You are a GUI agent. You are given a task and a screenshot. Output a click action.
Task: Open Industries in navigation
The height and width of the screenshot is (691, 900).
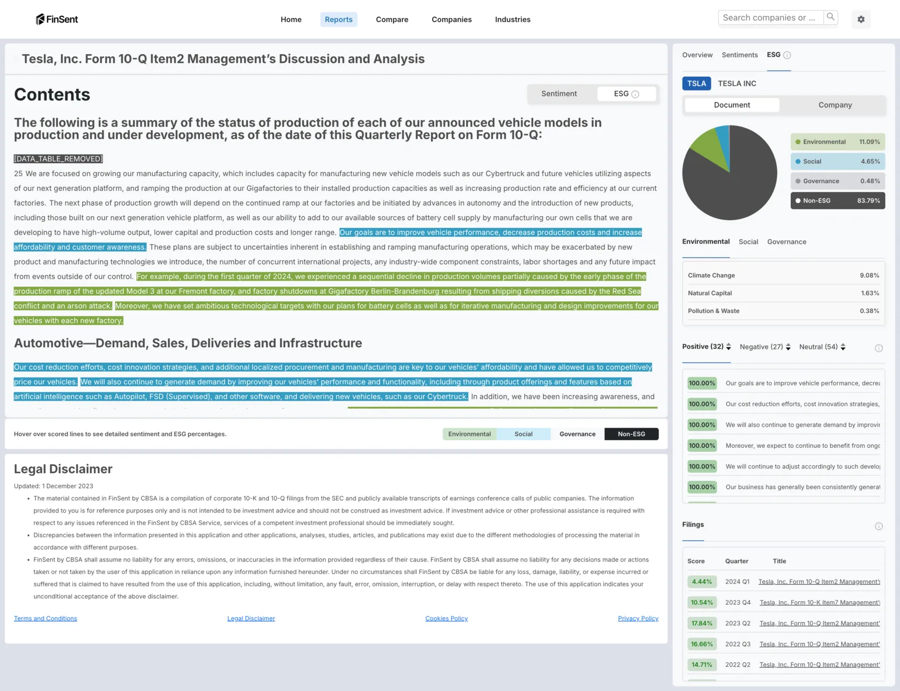coord(512,20)
